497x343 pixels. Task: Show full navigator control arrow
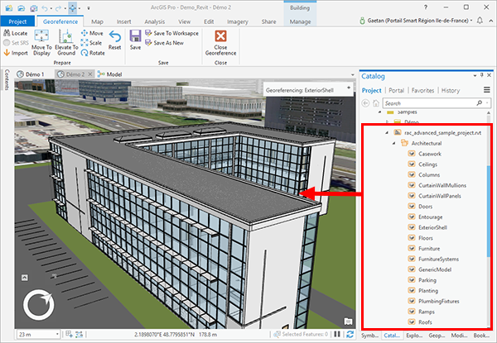[24, 278]
